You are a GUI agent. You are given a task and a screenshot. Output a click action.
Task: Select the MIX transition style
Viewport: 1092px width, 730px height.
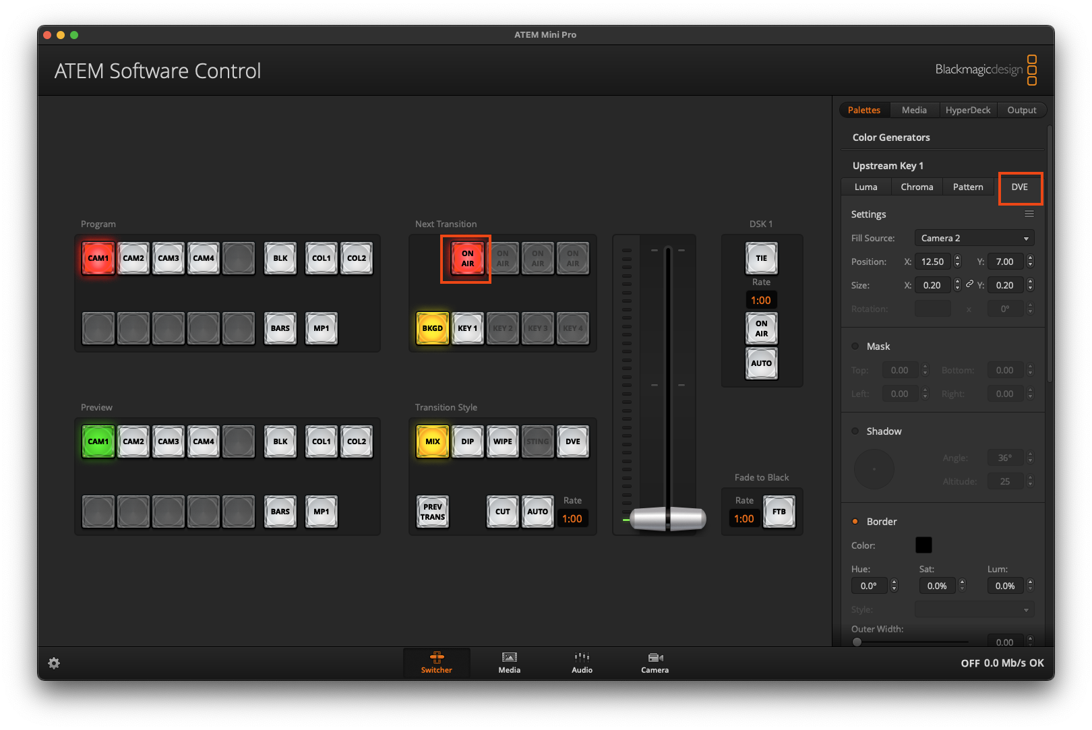click(433, 442)
